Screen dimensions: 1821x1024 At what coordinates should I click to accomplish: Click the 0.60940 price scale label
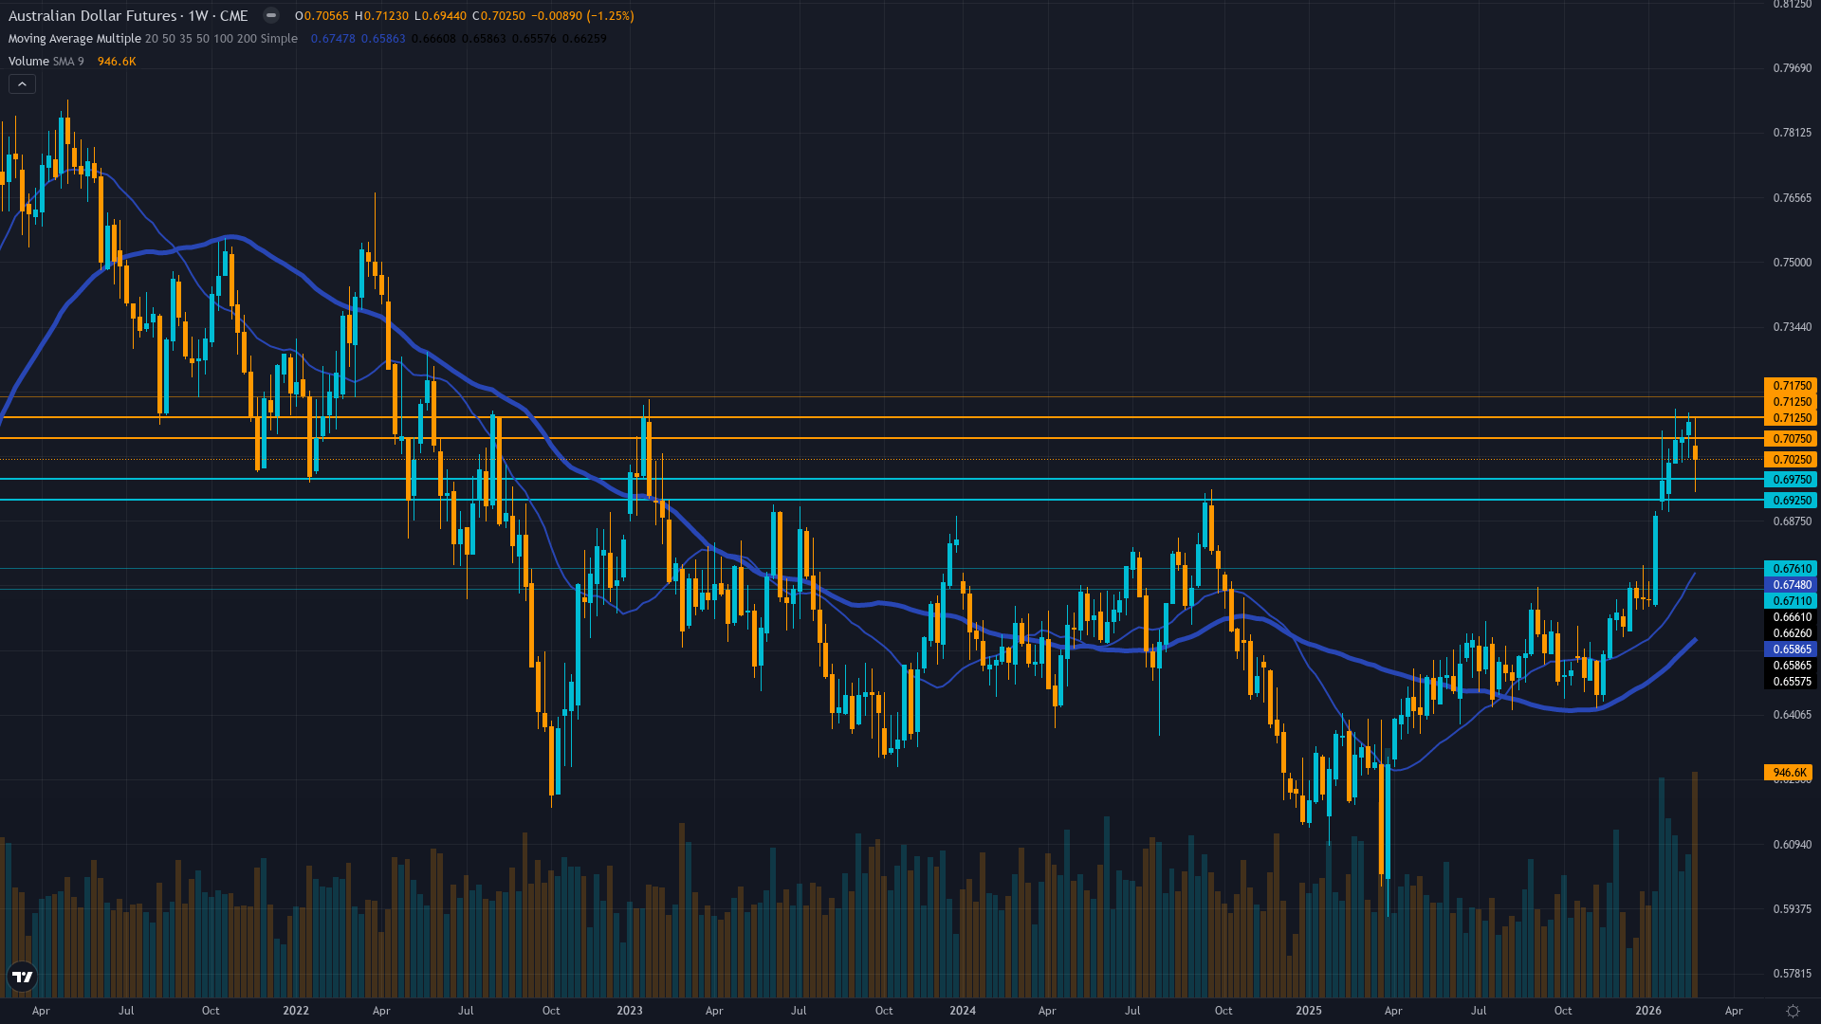[1792, 845]
